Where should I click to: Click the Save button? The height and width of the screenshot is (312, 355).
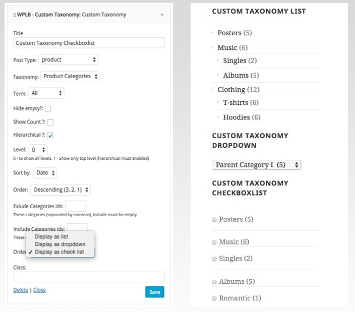[155, 292]
